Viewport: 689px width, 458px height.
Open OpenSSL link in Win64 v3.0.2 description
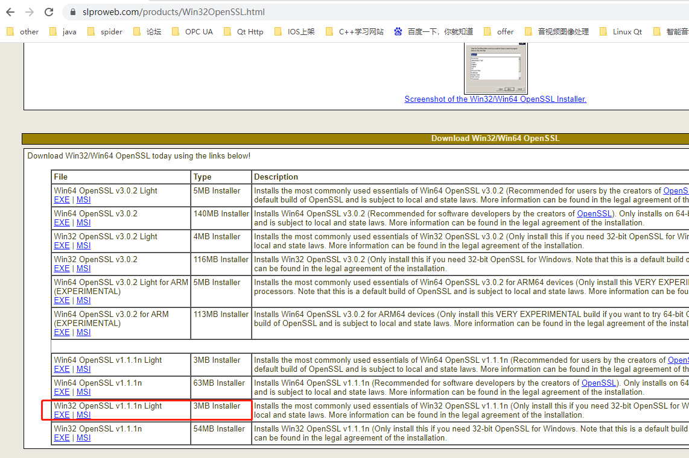tap(594, 214)
